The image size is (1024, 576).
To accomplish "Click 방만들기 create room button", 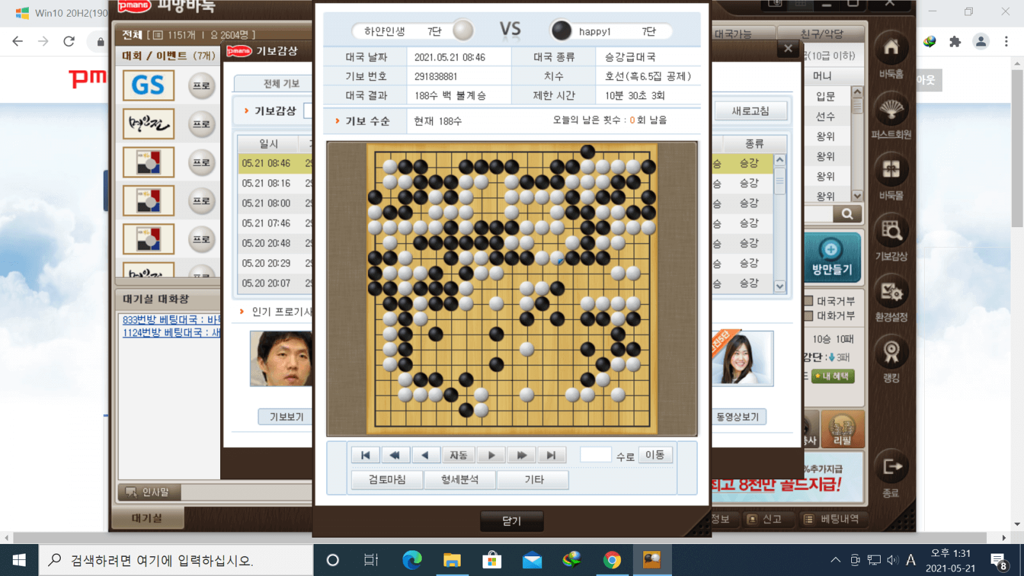I will click(832, 258).
